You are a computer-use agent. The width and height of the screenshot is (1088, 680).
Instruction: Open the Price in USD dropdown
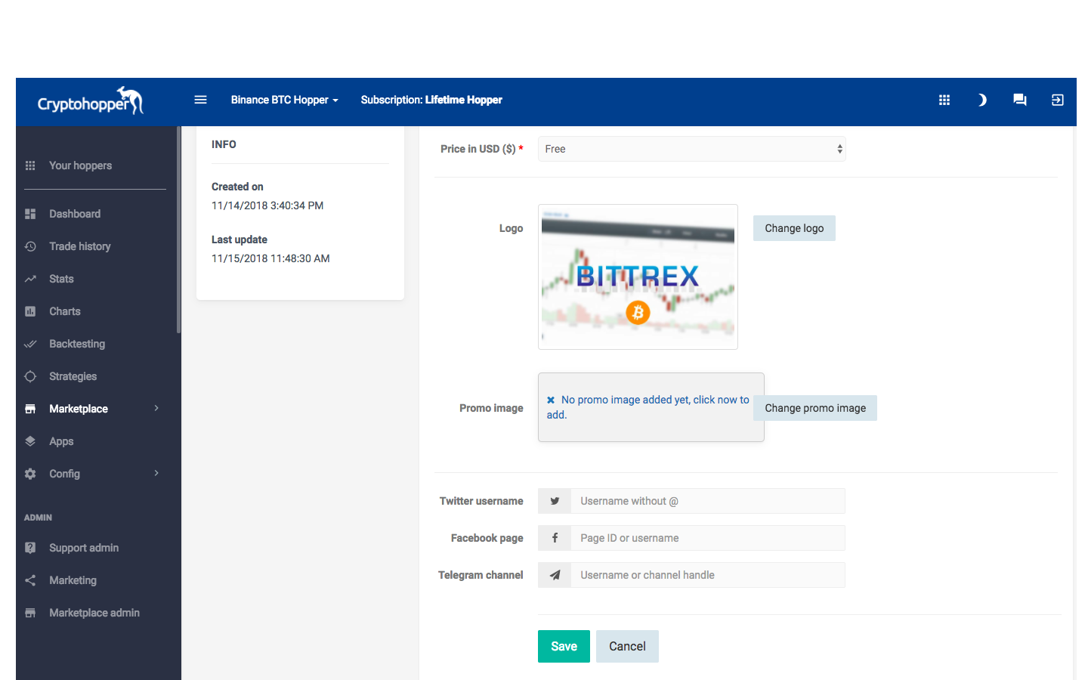[x=692, y=149]
